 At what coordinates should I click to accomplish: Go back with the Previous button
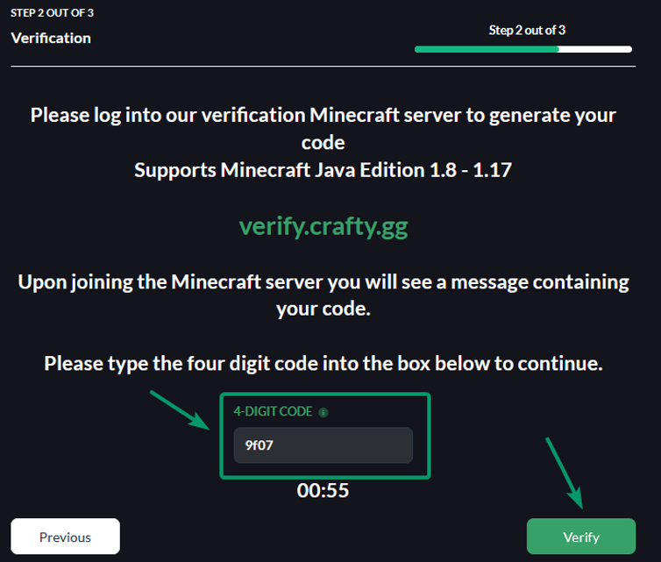click(66, 537)
